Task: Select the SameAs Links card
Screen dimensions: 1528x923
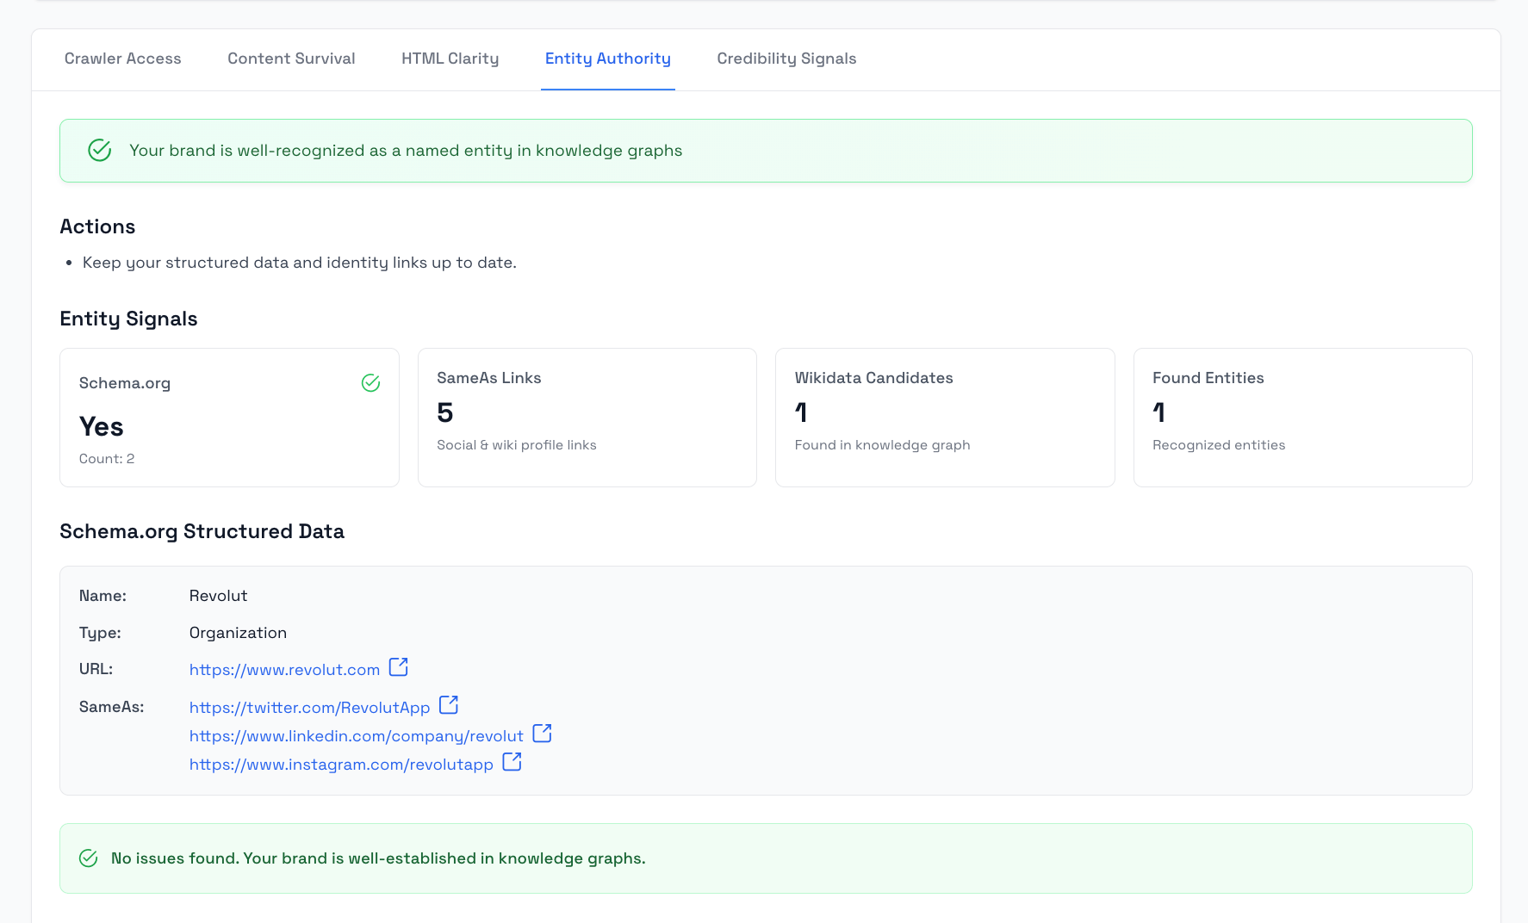Action: tap(587, 418)
